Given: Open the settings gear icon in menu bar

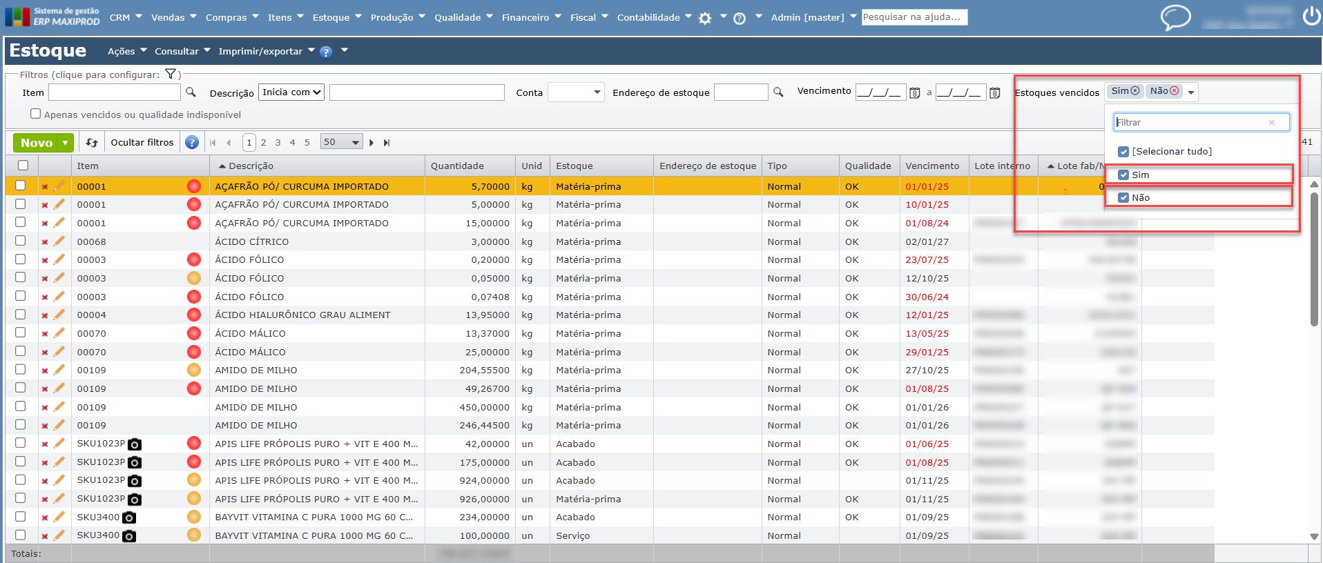Looking at the screenshot, I should [704, 19].
